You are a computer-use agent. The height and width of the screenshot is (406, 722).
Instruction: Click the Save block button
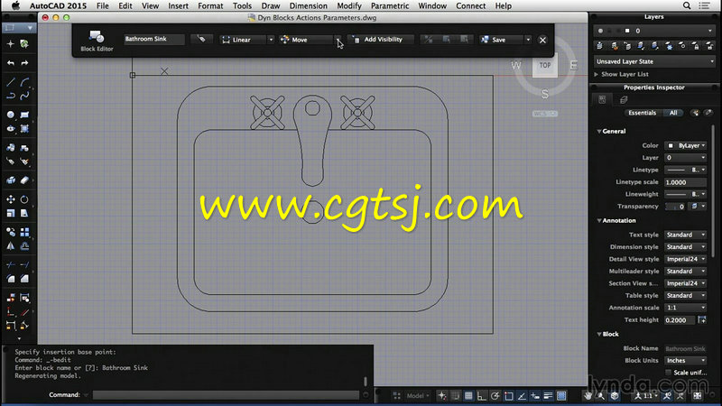(x=501, y=40)
